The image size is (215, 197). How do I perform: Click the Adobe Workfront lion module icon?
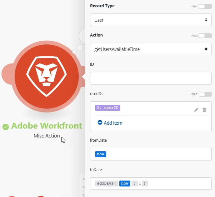[x=47, y=76]
